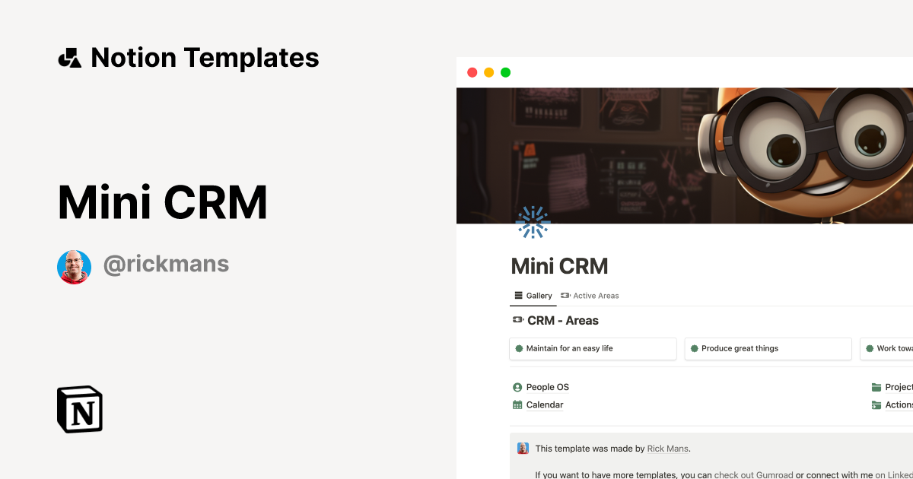
Task: Click the green icon beside Actions
Action: click(x=876, y=404)
